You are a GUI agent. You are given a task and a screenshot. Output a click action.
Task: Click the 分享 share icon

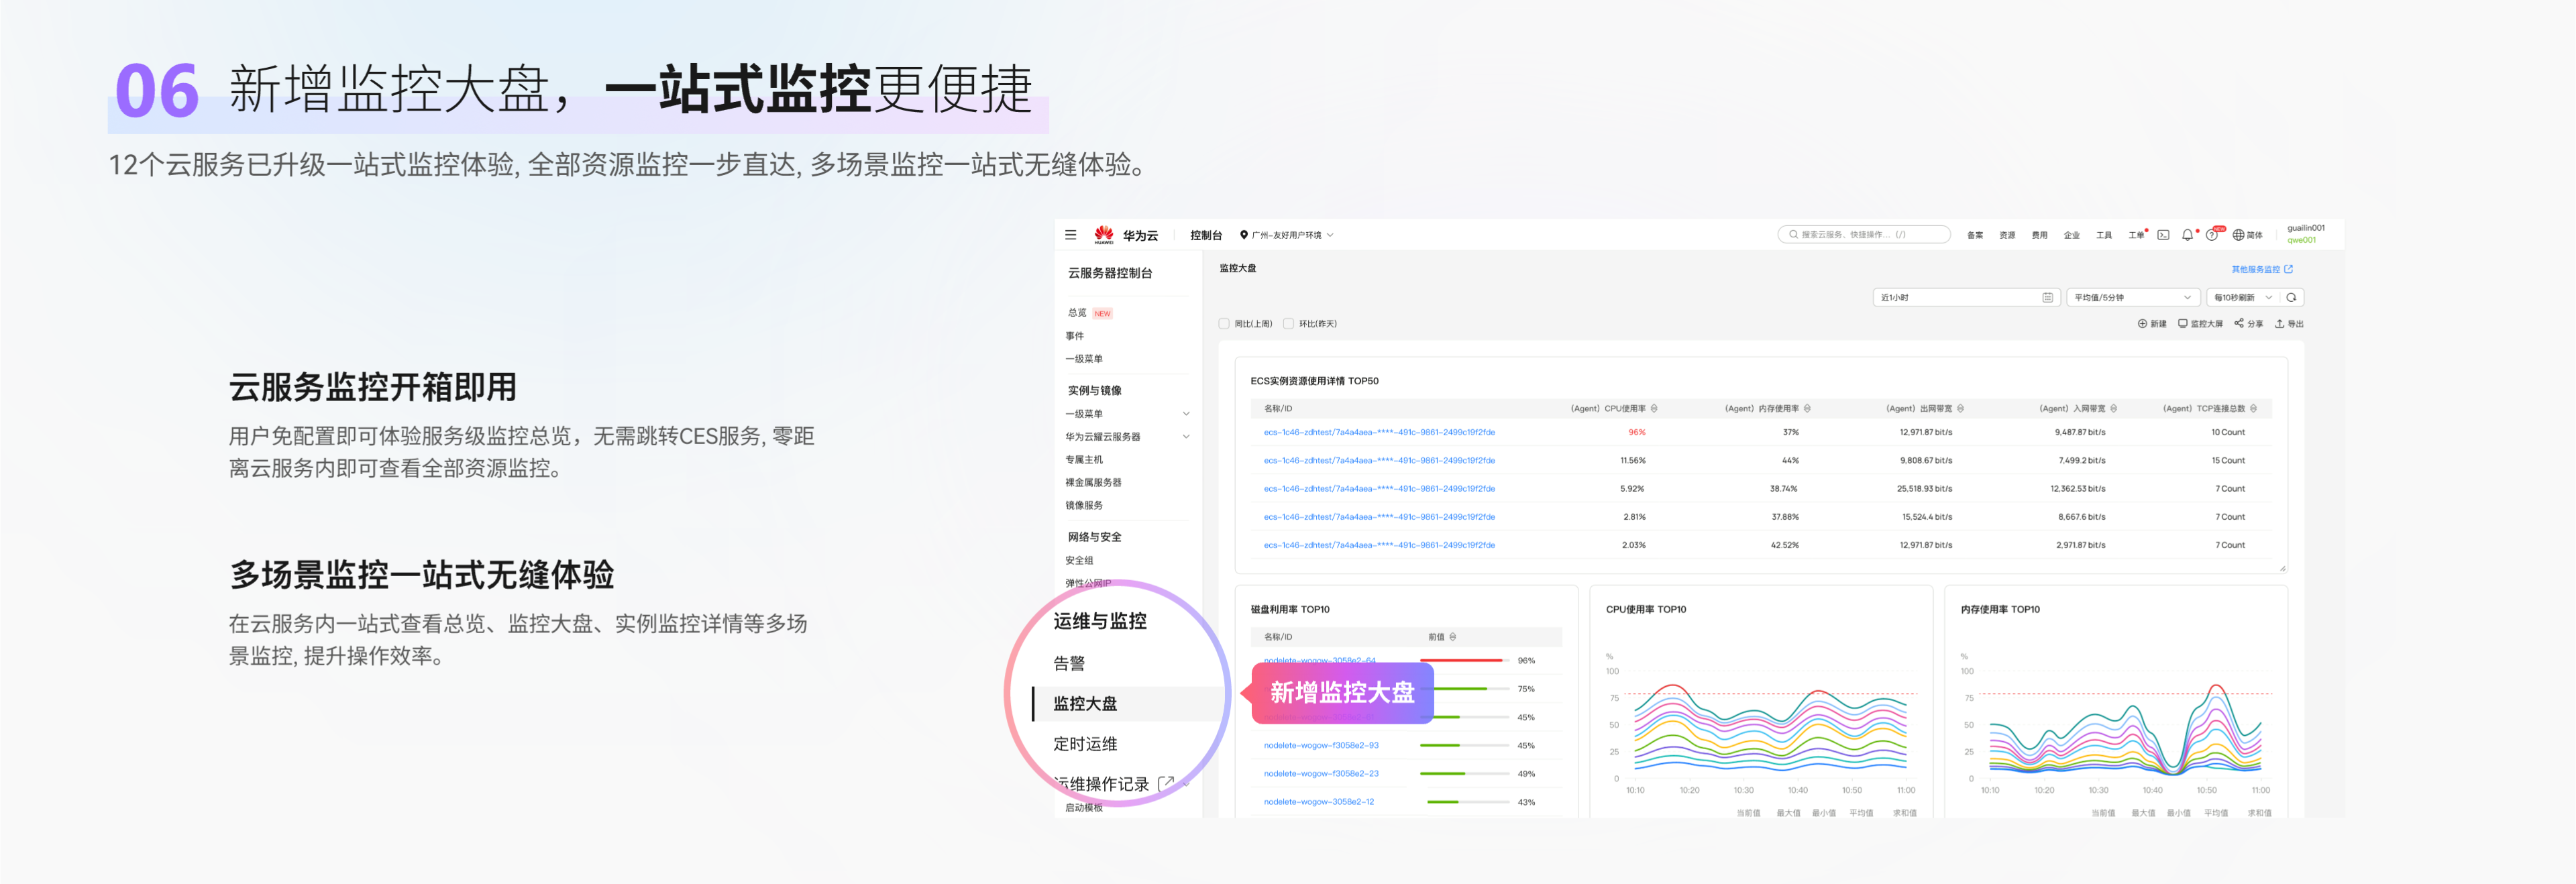[2240, 323]
